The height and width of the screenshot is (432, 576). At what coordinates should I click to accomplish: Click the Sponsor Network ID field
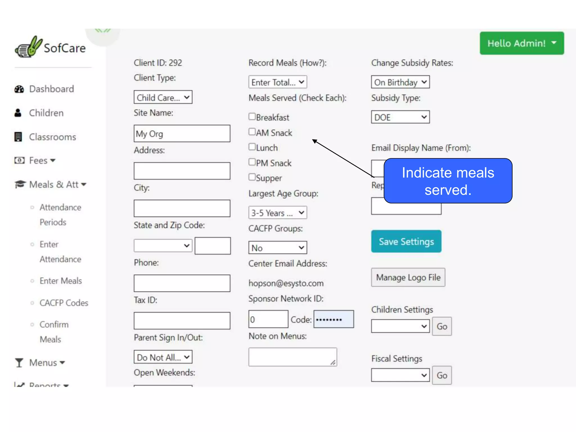(268, 319)
